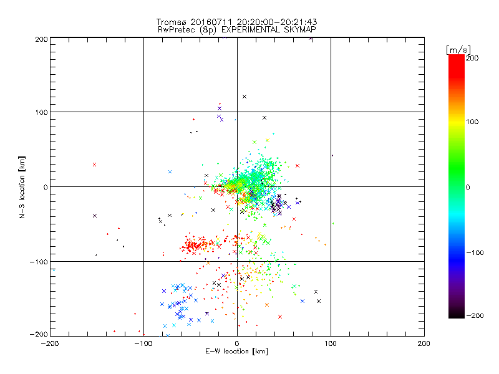Click the E-W axis tick label "100"
The image size is (499, 374).
(331, 343)
